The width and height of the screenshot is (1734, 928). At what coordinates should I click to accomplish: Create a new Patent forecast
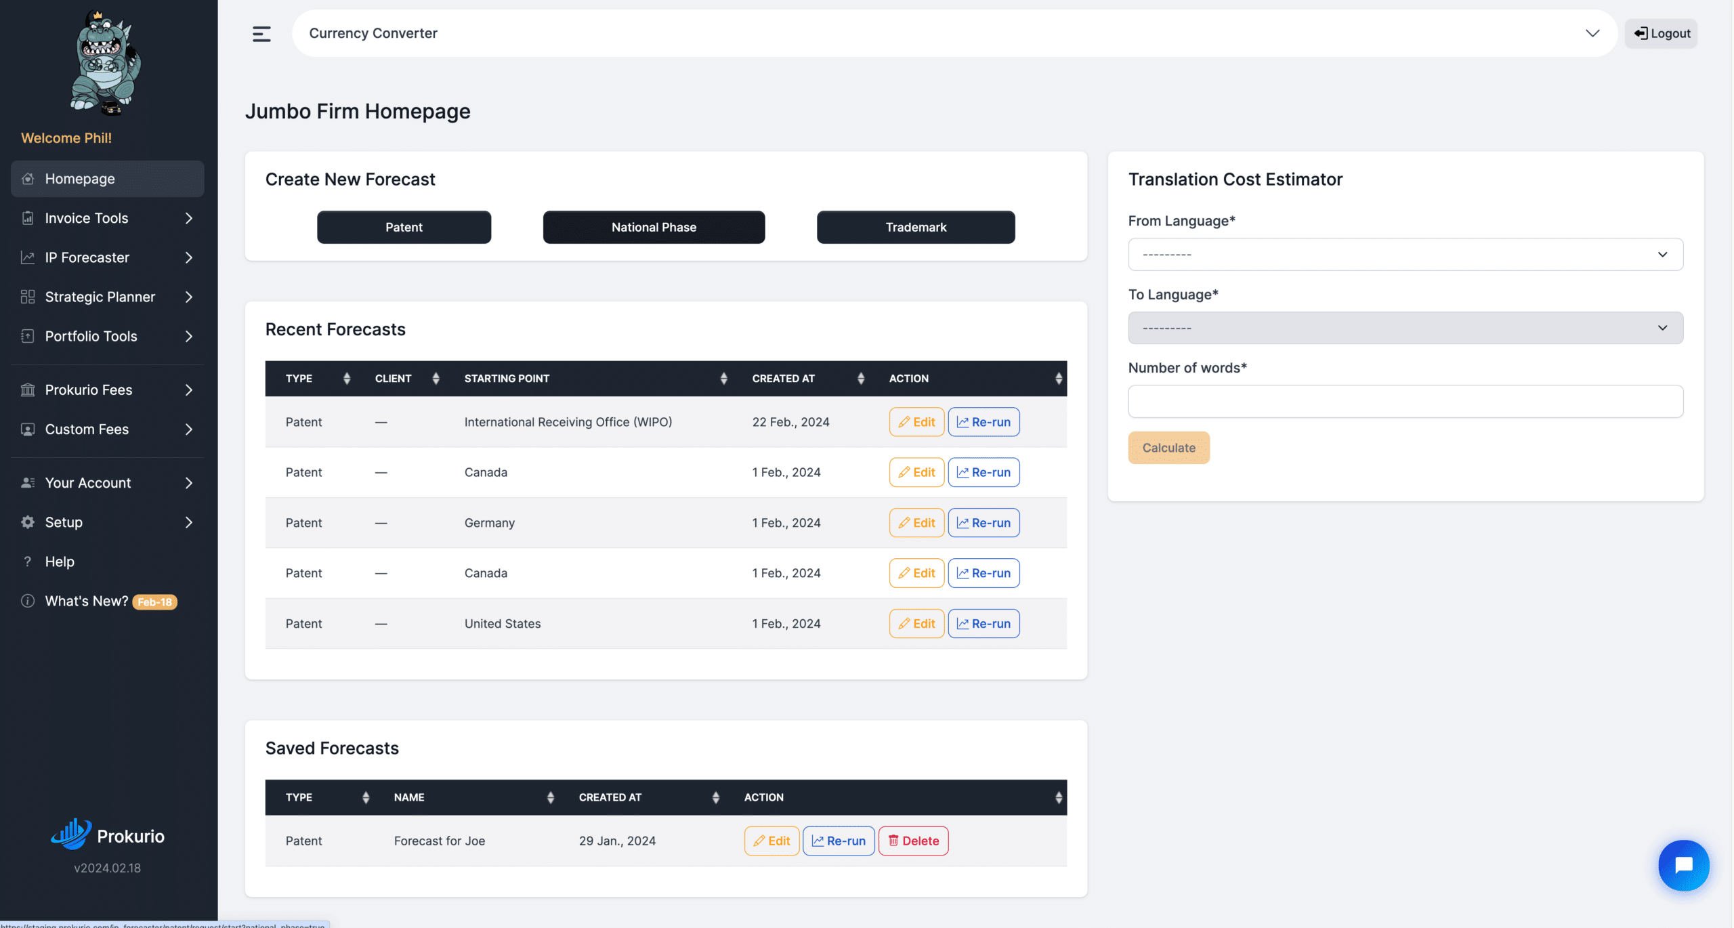coord(404,227)
